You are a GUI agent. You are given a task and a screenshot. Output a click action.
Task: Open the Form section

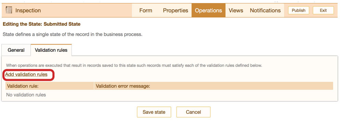click(146, 10)
